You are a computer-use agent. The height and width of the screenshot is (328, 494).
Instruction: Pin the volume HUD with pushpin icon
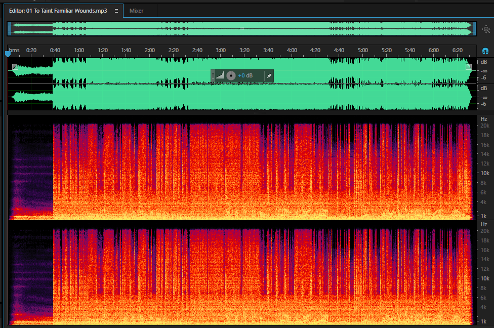tap(269, 75)
